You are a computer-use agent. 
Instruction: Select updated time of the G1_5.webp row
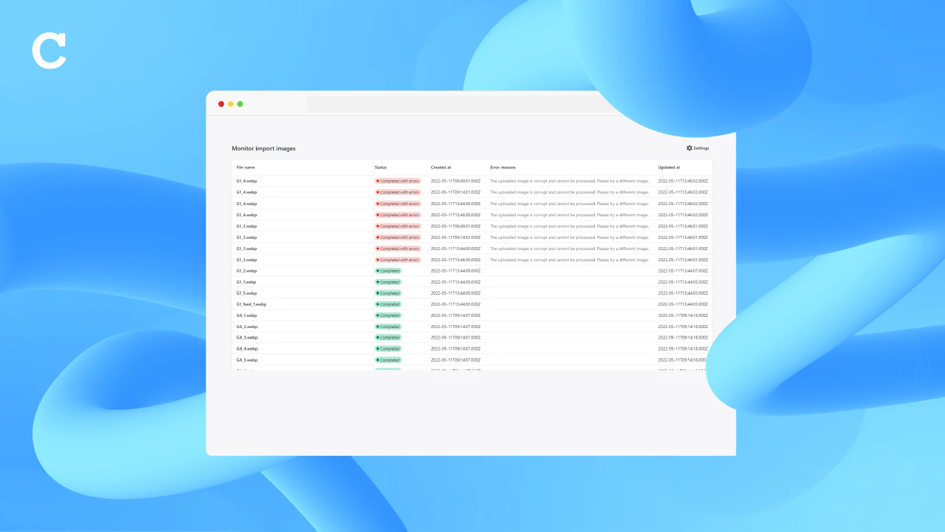[x=683, y=293]
